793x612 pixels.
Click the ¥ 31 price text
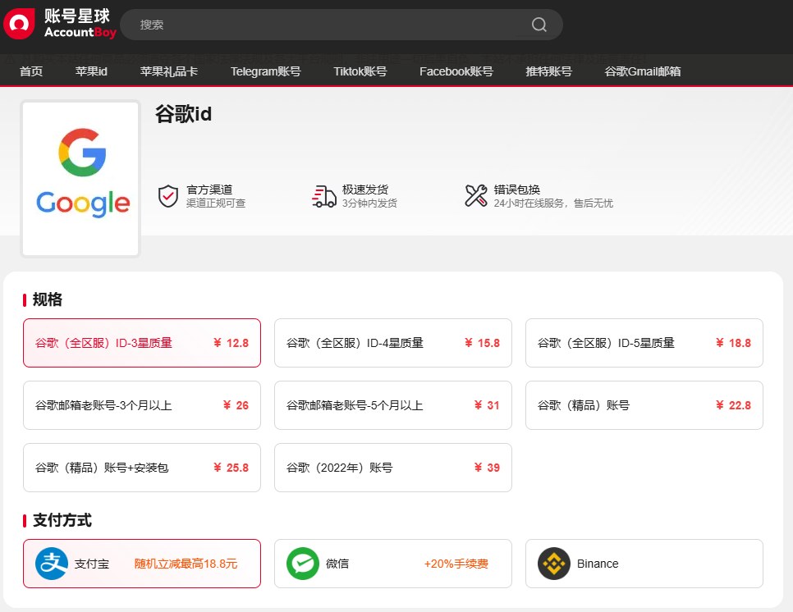point(487,405)
